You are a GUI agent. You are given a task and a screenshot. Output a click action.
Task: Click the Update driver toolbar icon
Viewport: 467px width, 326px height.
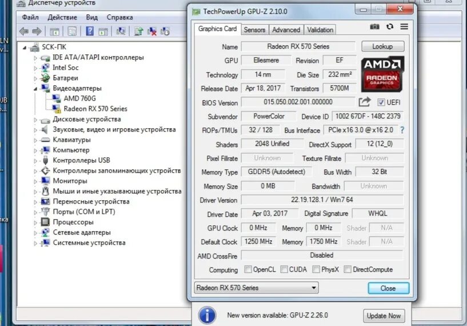[138, 31]
